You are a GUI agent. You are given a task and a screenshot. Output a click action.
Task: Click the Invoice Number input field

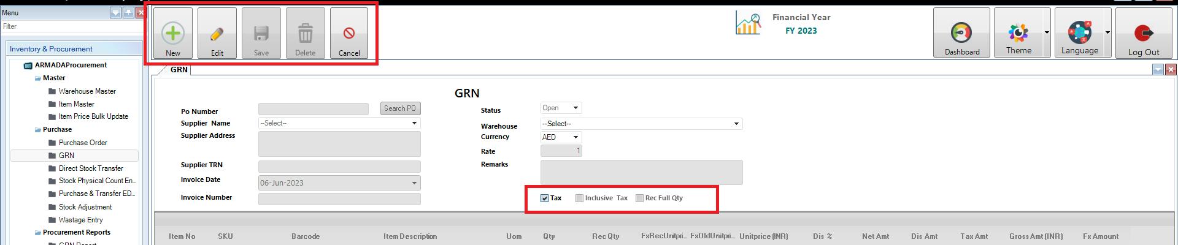point(339,199)
